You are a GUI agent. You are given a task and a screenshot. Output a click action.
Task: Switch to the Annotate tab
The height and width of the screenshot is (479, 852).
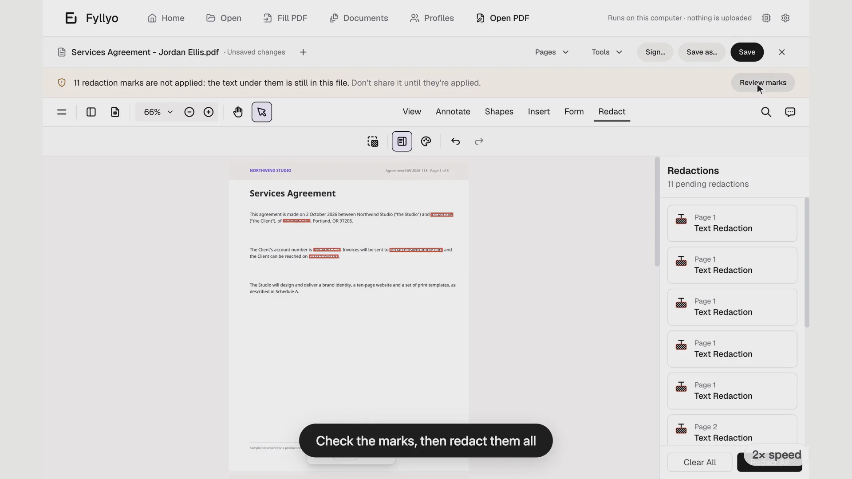pyautogui.click(x=453, y=112)
